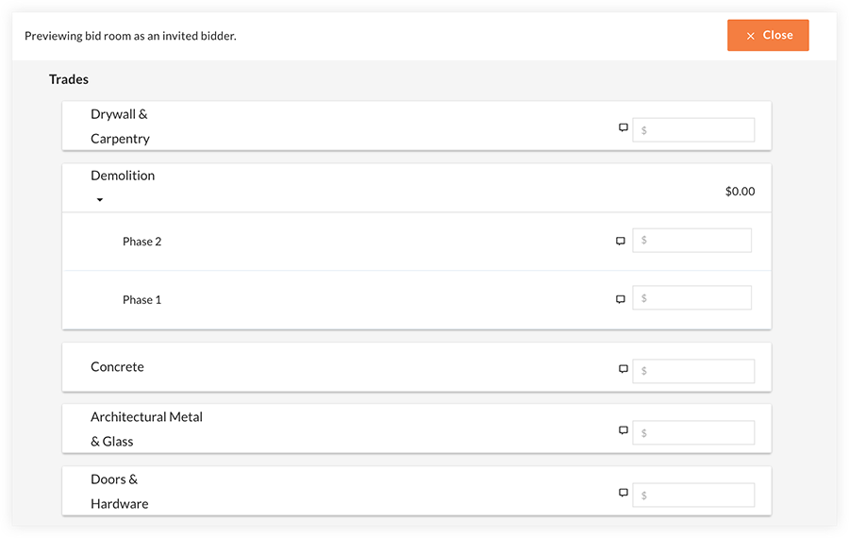Screen dimensions: 849x538
Task: Open comment icon for Concrete trade
Action: click(x=624, y=369)
